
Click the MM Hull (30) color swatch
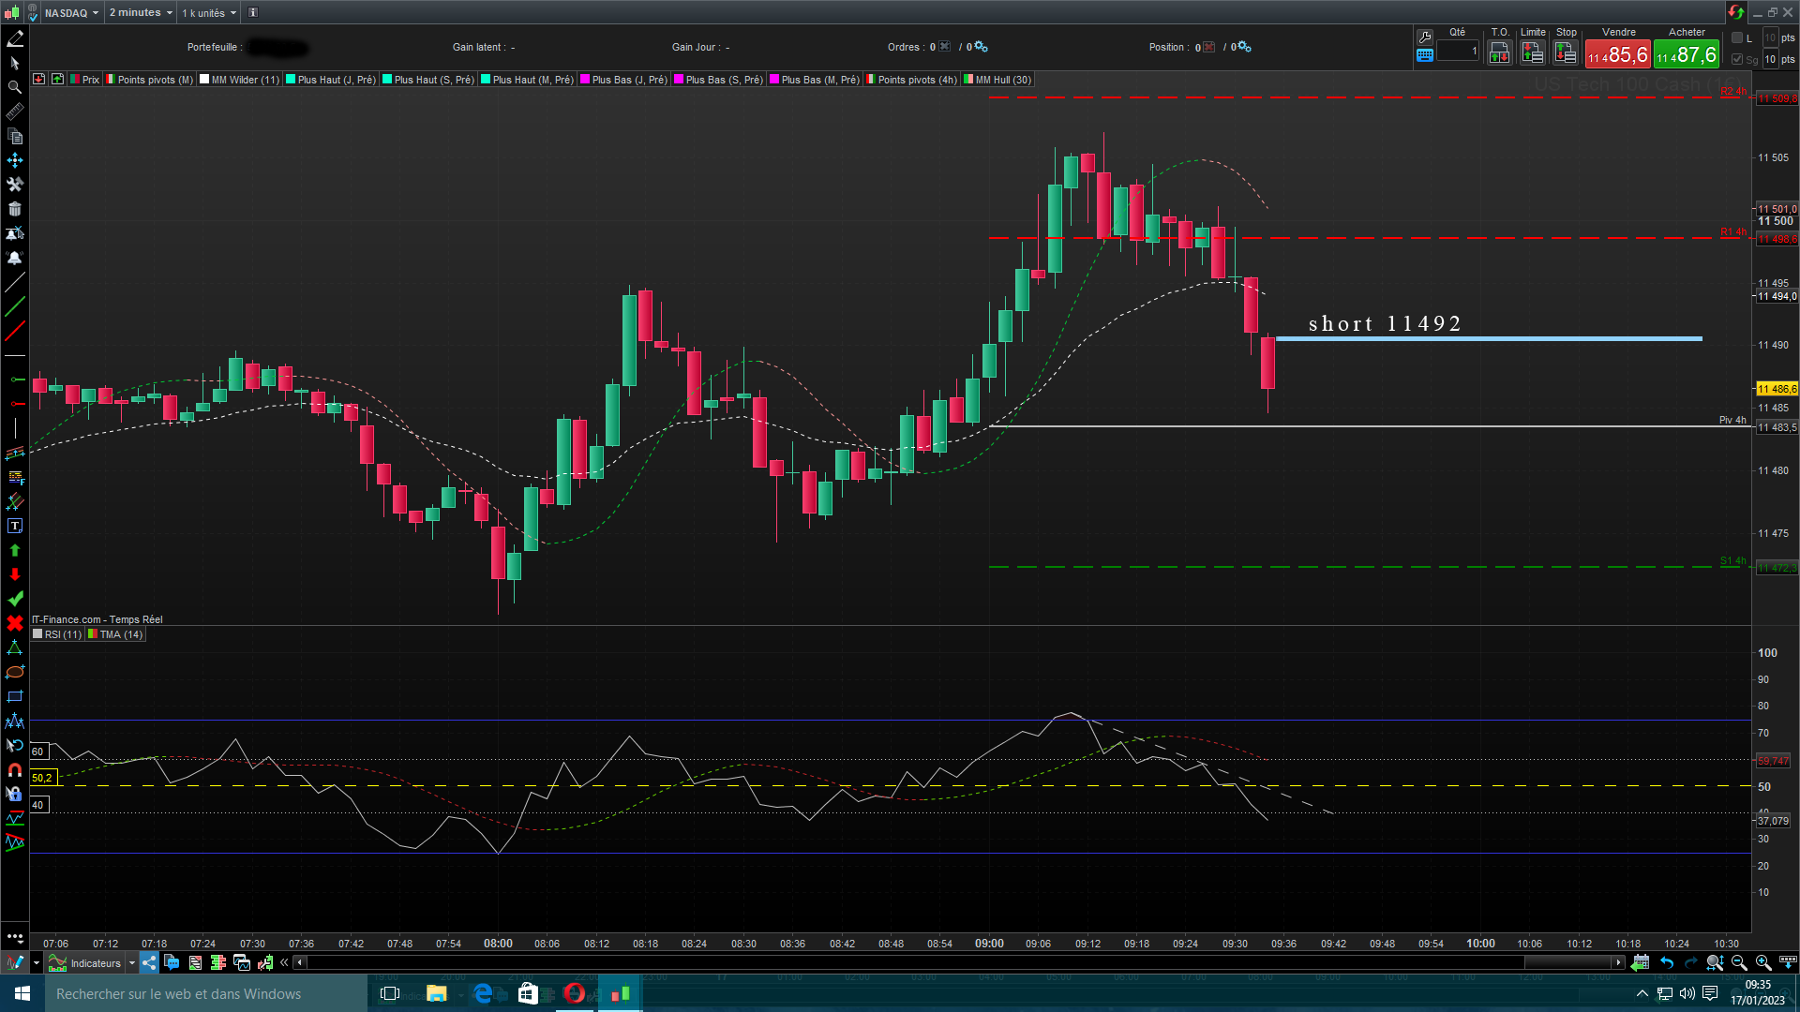[x=968, y=80]
